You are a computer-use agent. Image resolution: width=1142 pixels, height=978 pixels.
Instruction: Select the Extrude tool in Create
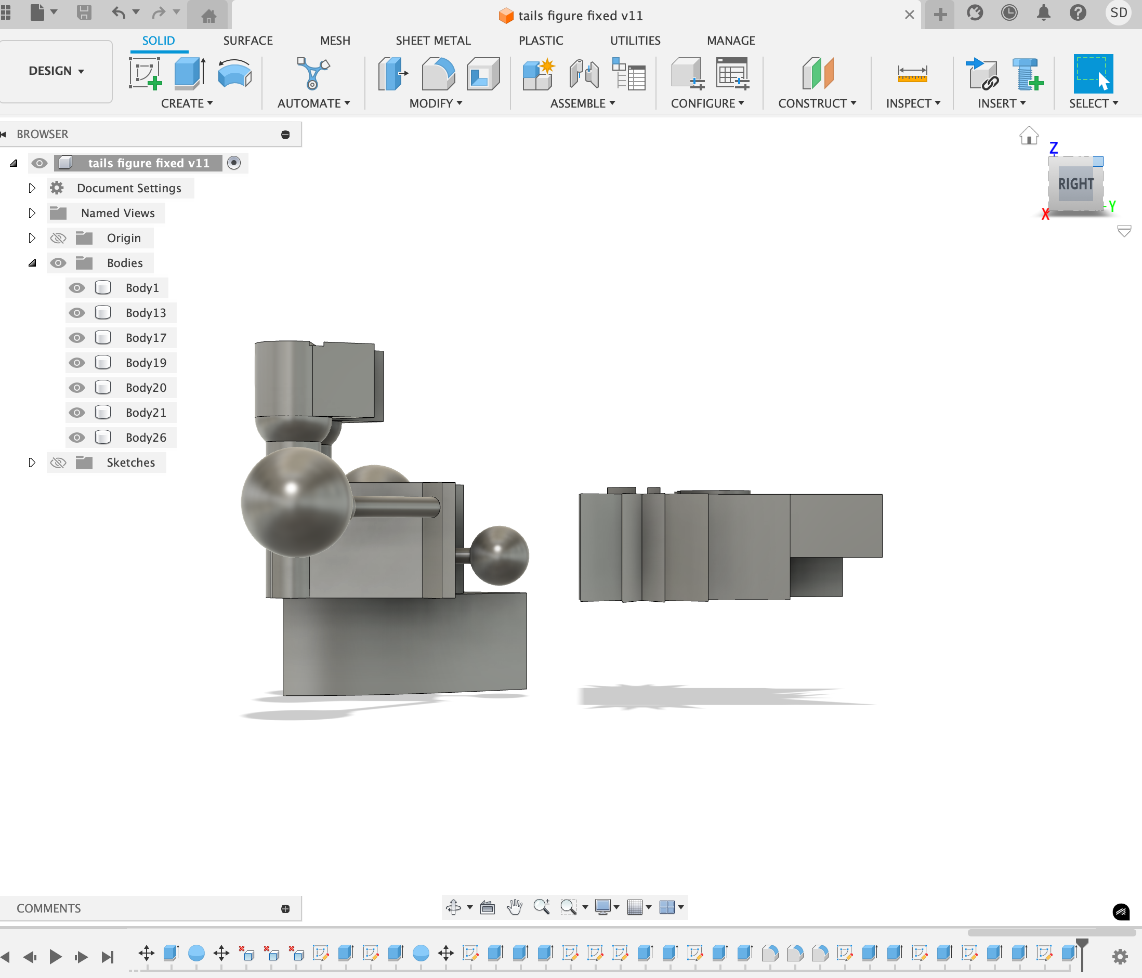tap(189, 73)
